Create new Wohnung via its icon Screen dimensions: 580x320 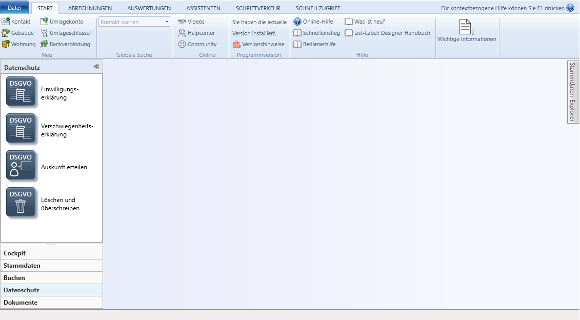(6, 44)
